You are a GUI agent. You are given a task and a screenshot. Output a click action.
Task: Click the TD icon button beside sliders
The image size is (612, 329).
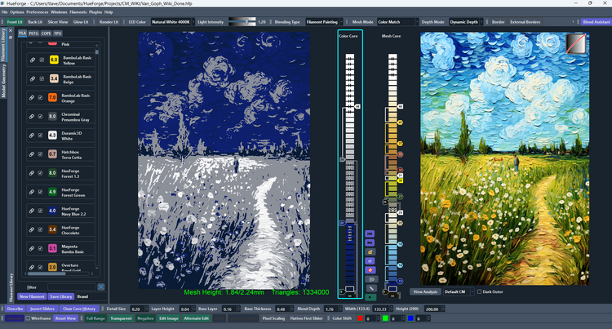point(371,279)
